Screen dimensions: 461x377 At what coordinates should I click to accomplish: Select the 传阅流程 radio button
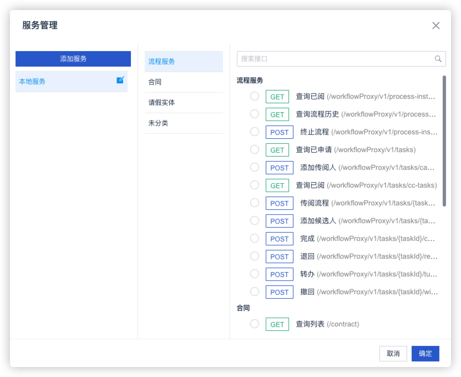click(x=255, y=203)
